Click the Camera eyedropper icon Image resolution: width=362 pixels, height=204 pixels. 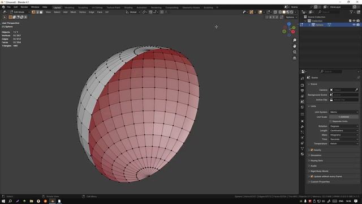click(356, 90)
